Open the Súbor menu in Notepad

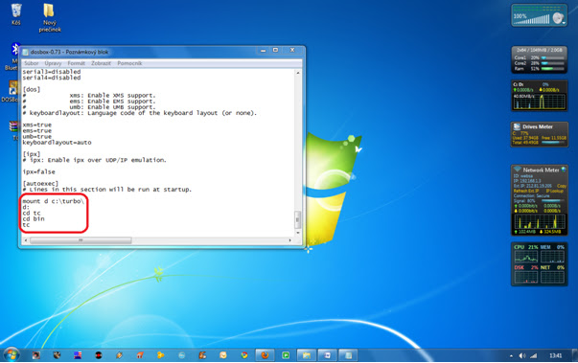[x=32, y=63]
